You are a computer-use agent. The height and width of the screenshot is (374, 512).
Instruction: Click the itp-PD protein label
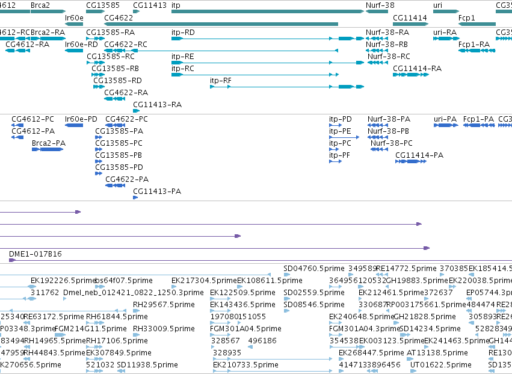(341, 119)
